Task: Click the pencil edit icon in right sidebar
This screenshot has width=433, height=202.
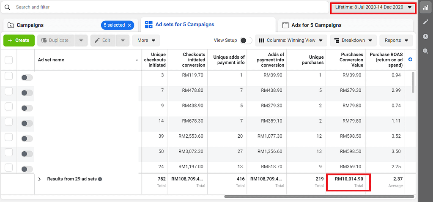Action: pos(425,22)
